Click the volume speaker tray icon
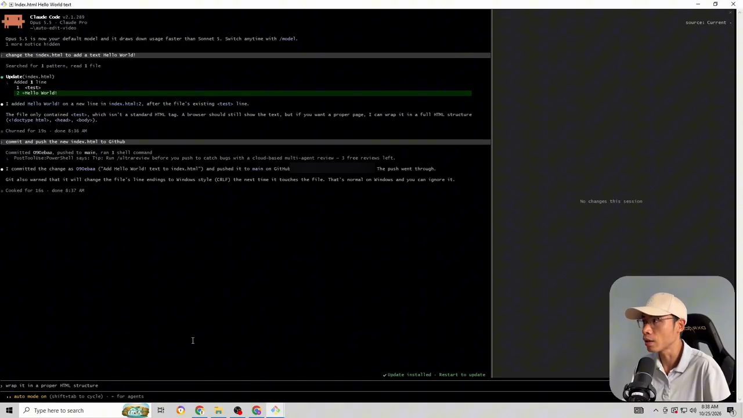The height and width of the screenshot is (418, 743). pyautogui.click(x=692, y=410)
